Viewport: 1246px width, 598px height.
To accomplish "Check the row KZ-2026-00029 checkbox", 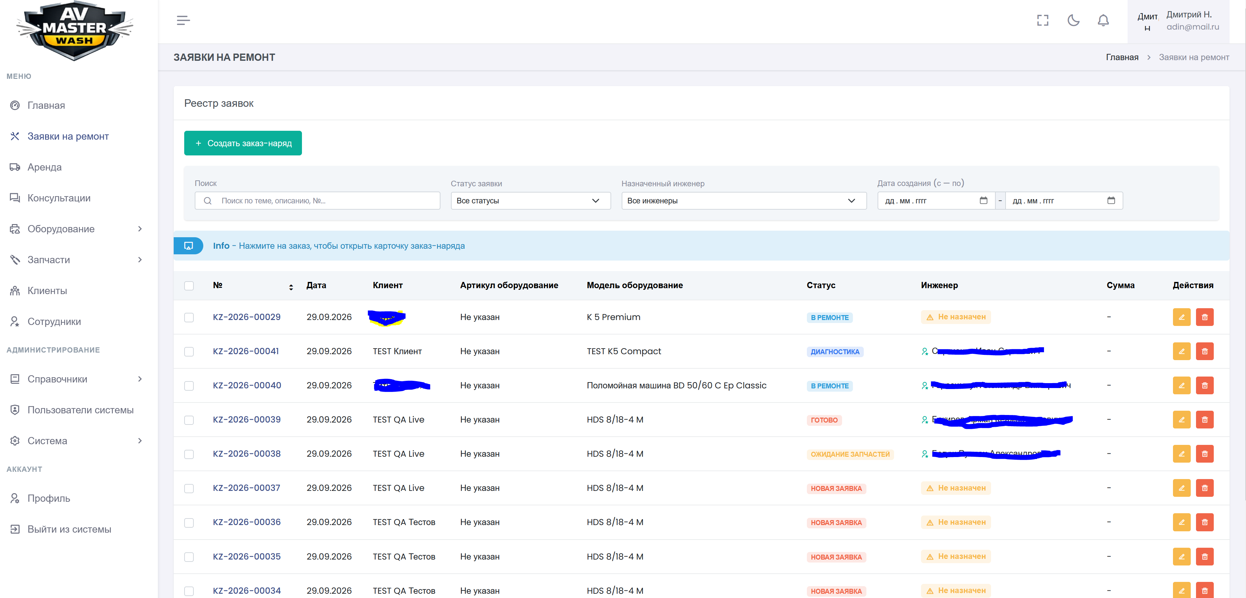I will (x=189, y=317).
